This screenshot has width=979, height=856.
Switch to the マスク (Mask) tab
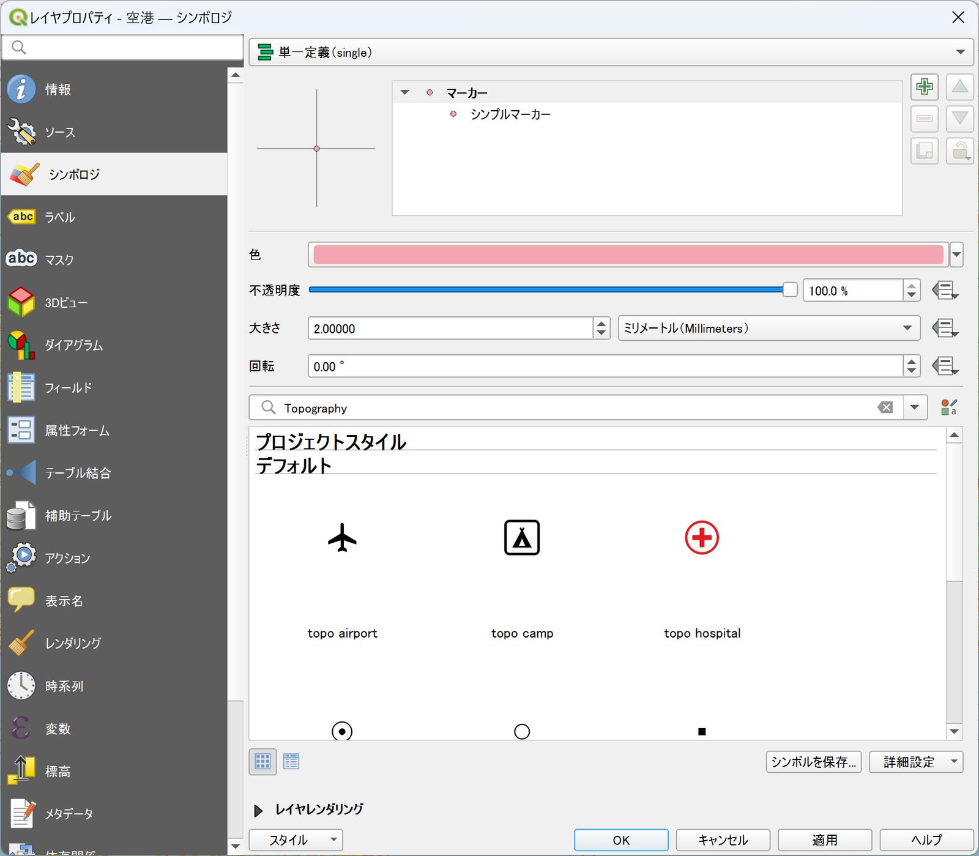tap(114, 259)
